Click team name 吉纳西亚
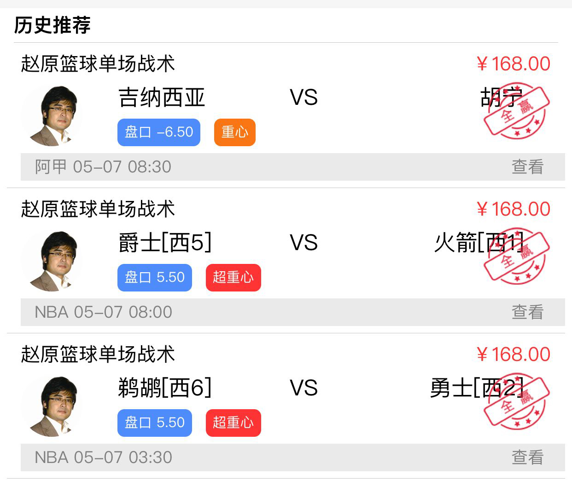The height and width of the screenshot is (480, 572). click(x=162, y=97)
